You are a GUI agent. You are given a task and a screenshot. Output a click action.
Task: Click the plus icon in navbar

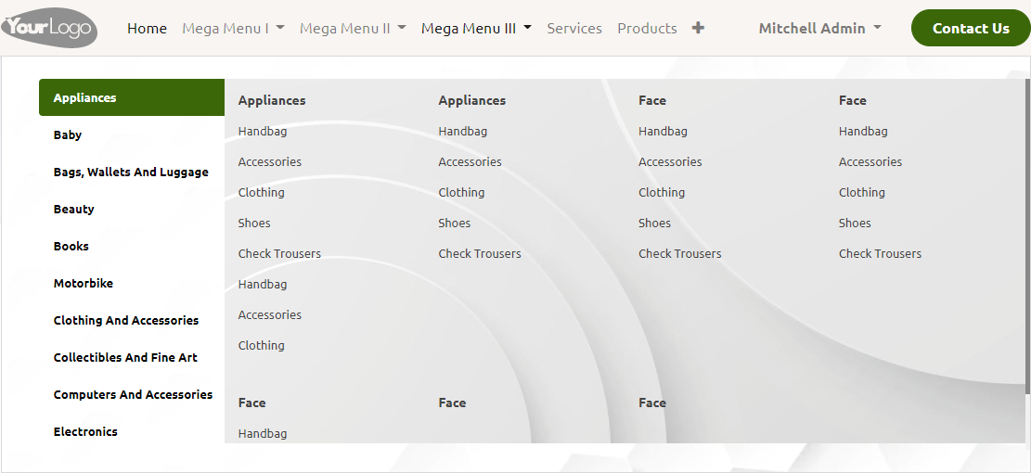point(698,28)
